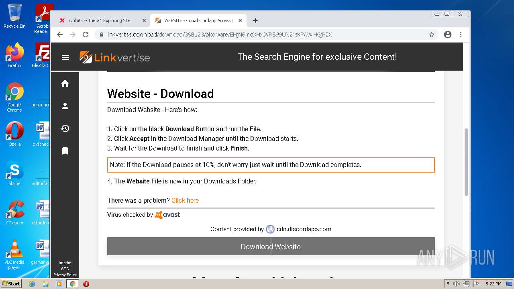This screenshot has width=514, height=289.
Task: Open the Privacy Policy link
Action: tap(65, 275)
